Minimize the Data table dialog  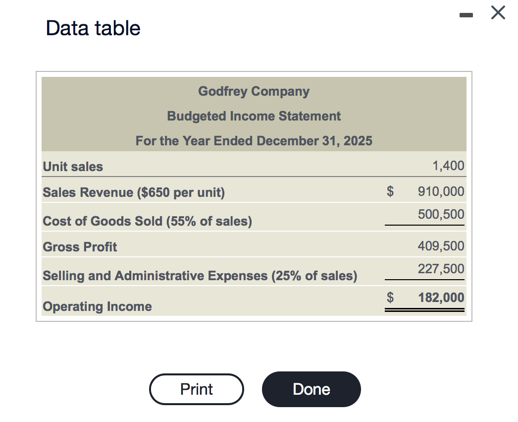click(x=466, y=16)
